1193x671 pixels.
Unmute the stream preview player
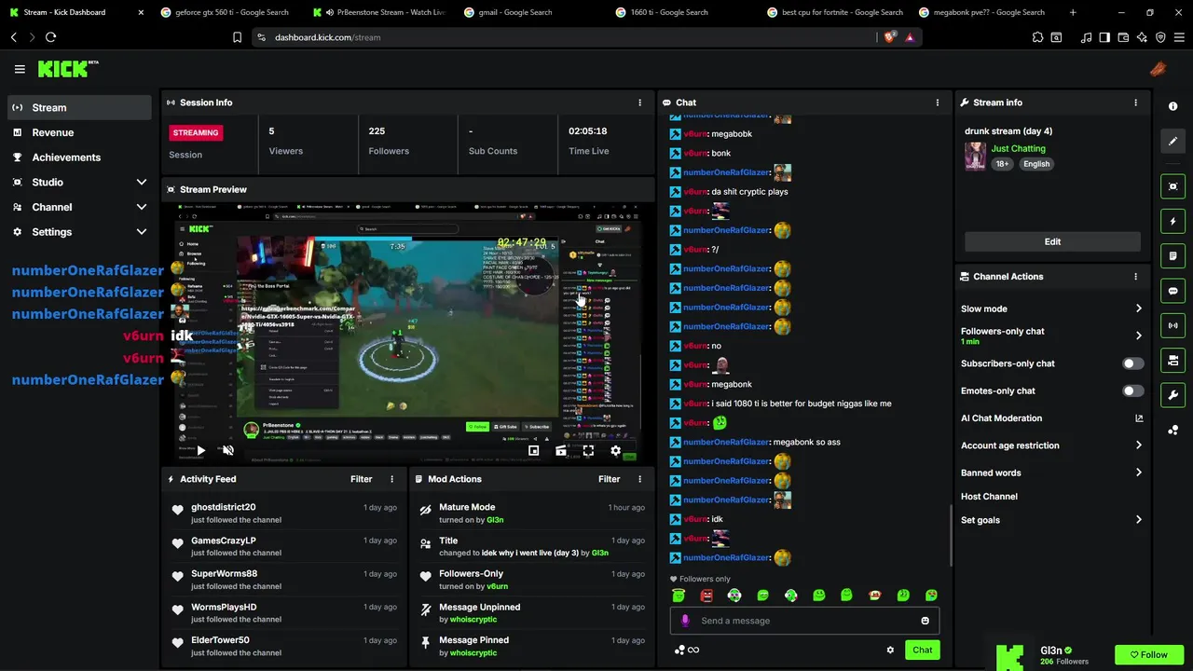227,450
